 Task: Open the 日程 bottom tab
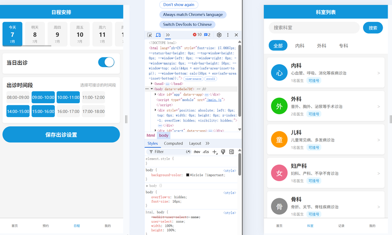click(77, 226)
